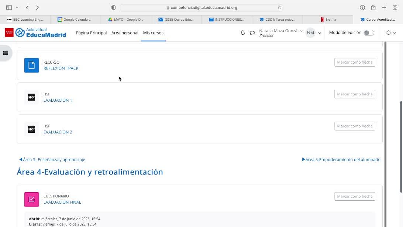
Task: Mark REFLEXIÓN TPACK as done
Action: (x=355, y=62)
